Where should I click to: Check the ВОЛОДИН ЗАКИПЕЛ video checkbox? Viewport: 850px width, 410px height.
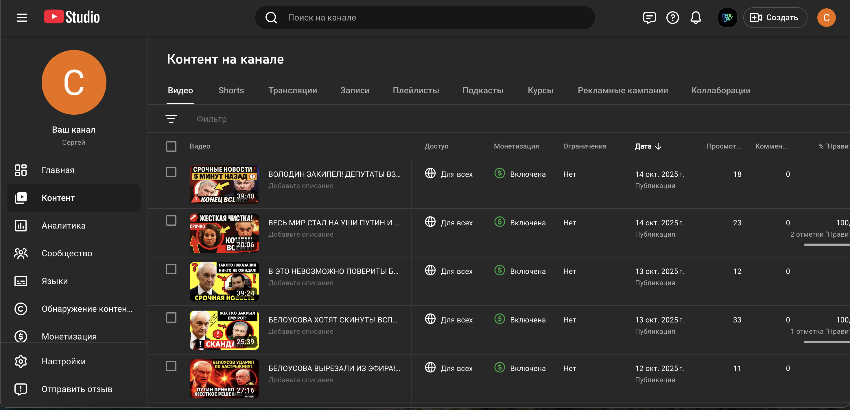click(171, 172)
